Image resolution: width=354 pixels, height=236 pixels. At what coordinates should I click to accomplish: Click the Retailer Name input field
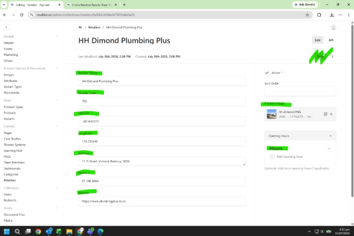click(x=162, y=81)
